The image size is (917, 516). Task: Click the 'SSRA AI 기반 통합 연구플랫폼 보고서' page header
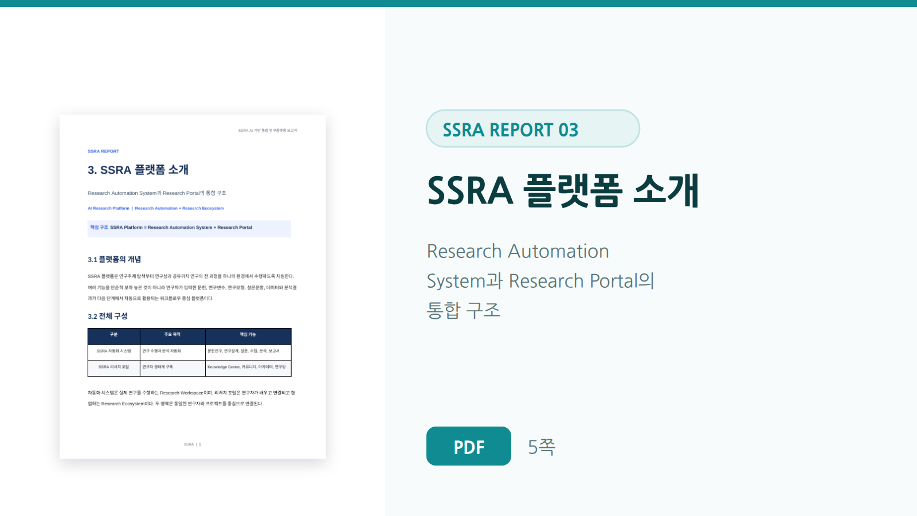pyautogui.click(x=268, y=131)
